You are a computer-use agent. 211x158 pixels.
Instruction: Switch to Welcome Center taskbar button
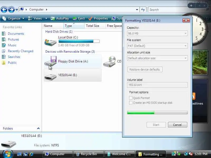click(120, 154)
